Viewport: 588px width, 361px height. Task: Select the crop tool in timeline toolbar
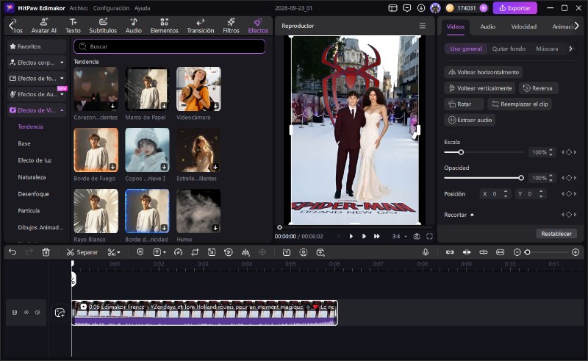pos(195,252)
